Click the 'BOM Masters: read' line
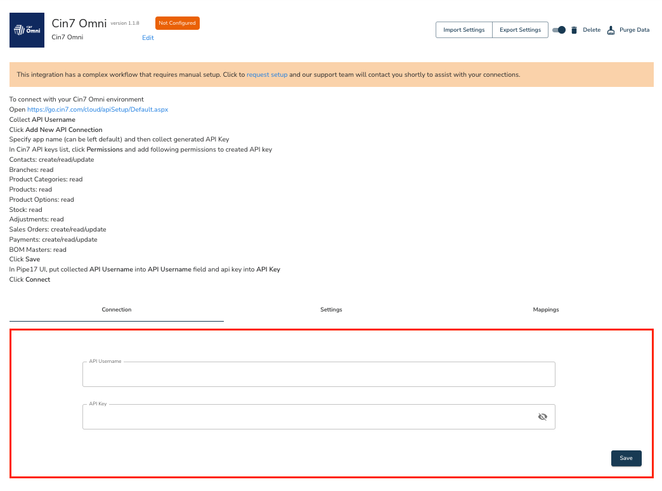Viewport: 662px width, 491px height. 37,250
